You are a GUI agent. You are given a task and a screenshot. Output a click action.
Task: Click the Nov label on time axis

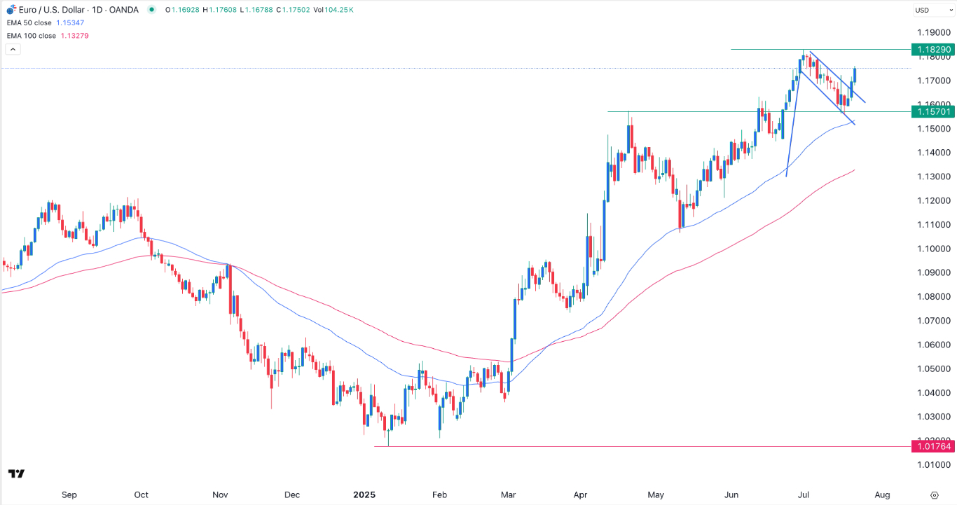point(220,494)
